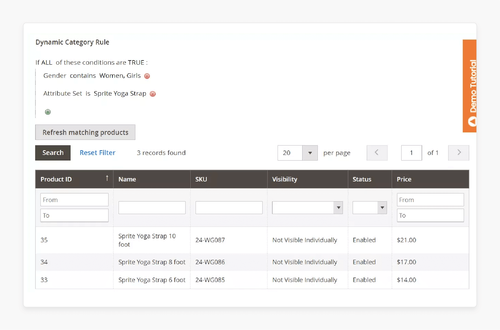This screenshot has height=330, width=500.
Task: Reset filters using Reset Filter
Action: 97,153
